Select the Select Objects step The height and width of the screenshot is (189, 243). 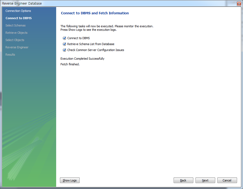point(15,40)
